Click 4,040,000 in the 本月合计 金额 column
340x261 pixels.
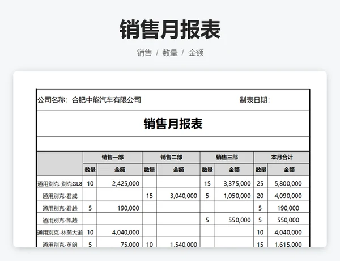288,232
